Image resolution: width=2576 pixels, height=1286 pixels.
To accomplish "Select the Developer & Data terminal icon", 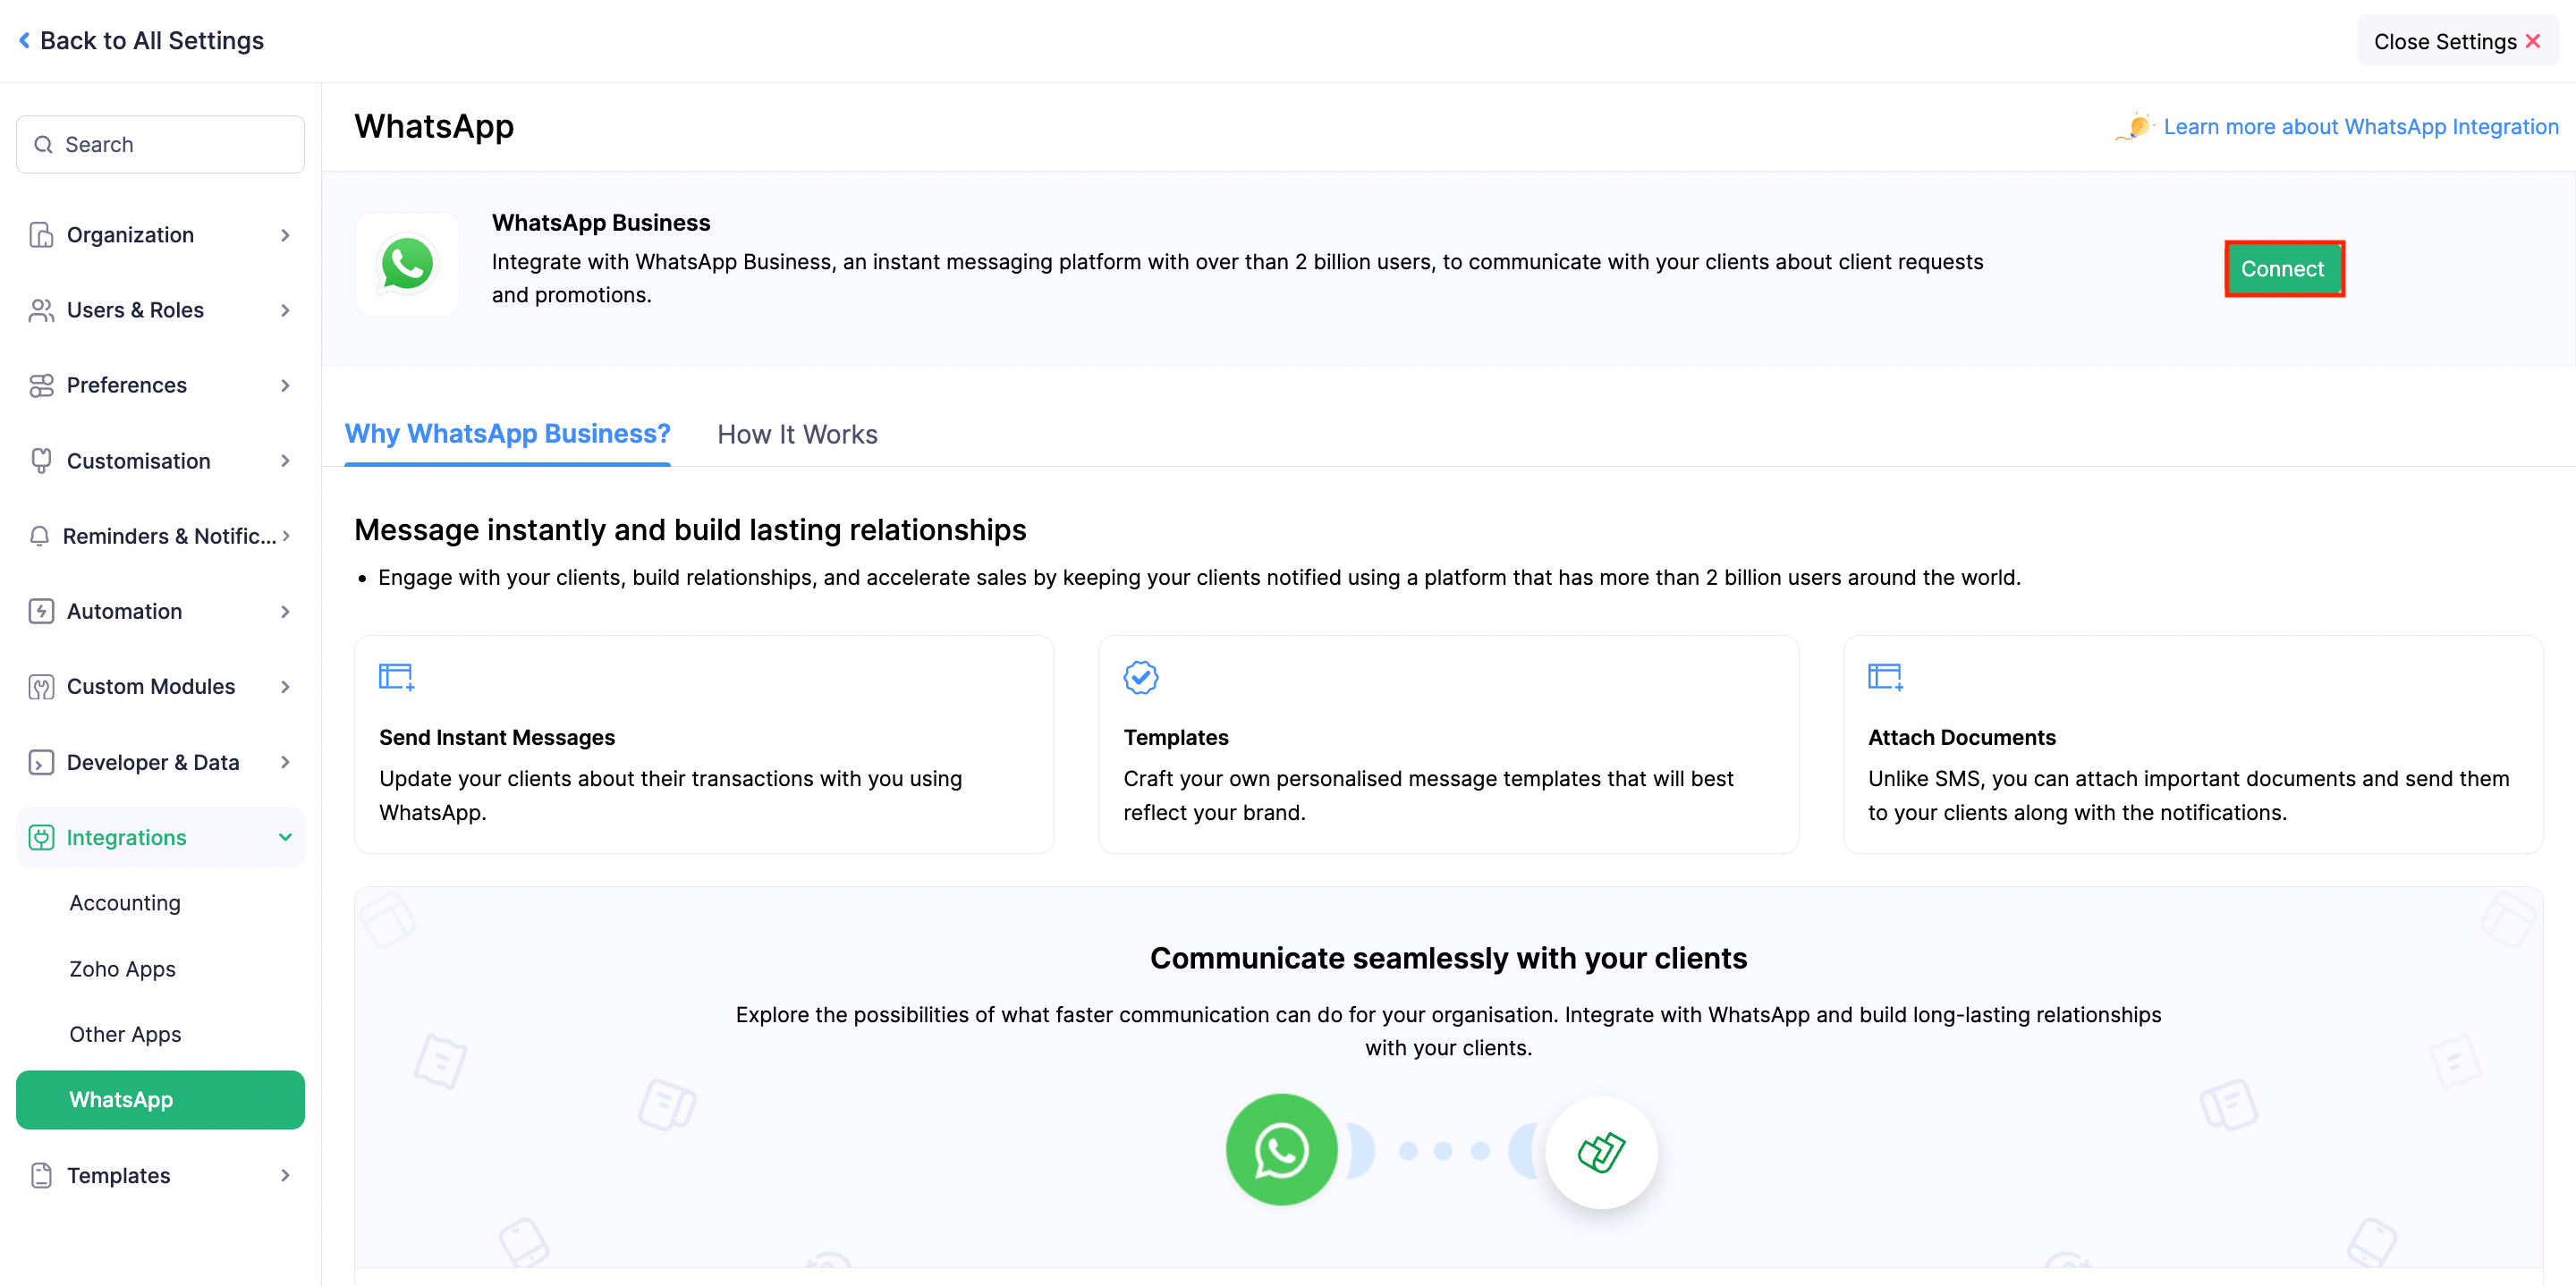I will 41,762.
